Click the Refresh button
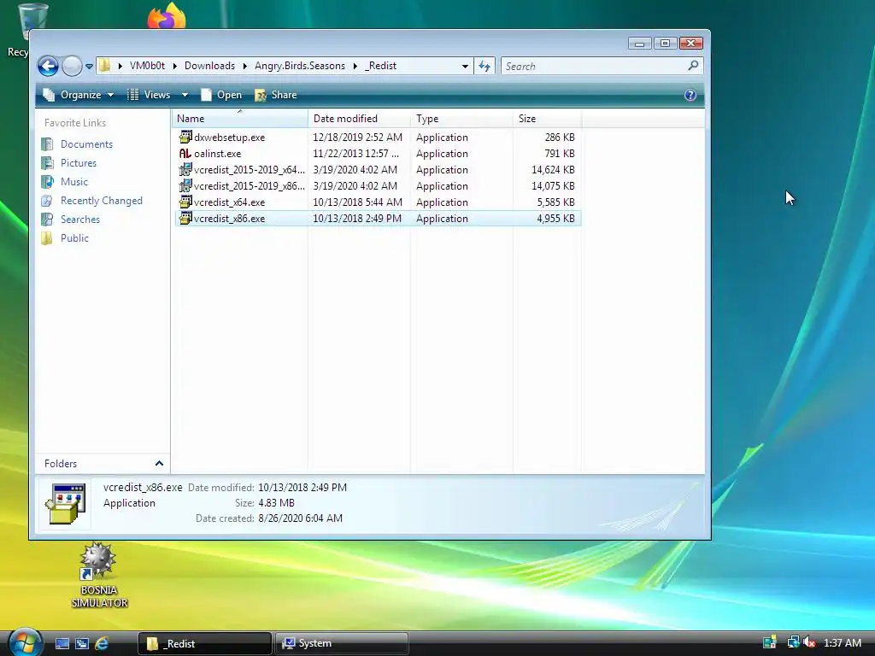The width and height of the screenshot is (875, 656). point(484,67)
